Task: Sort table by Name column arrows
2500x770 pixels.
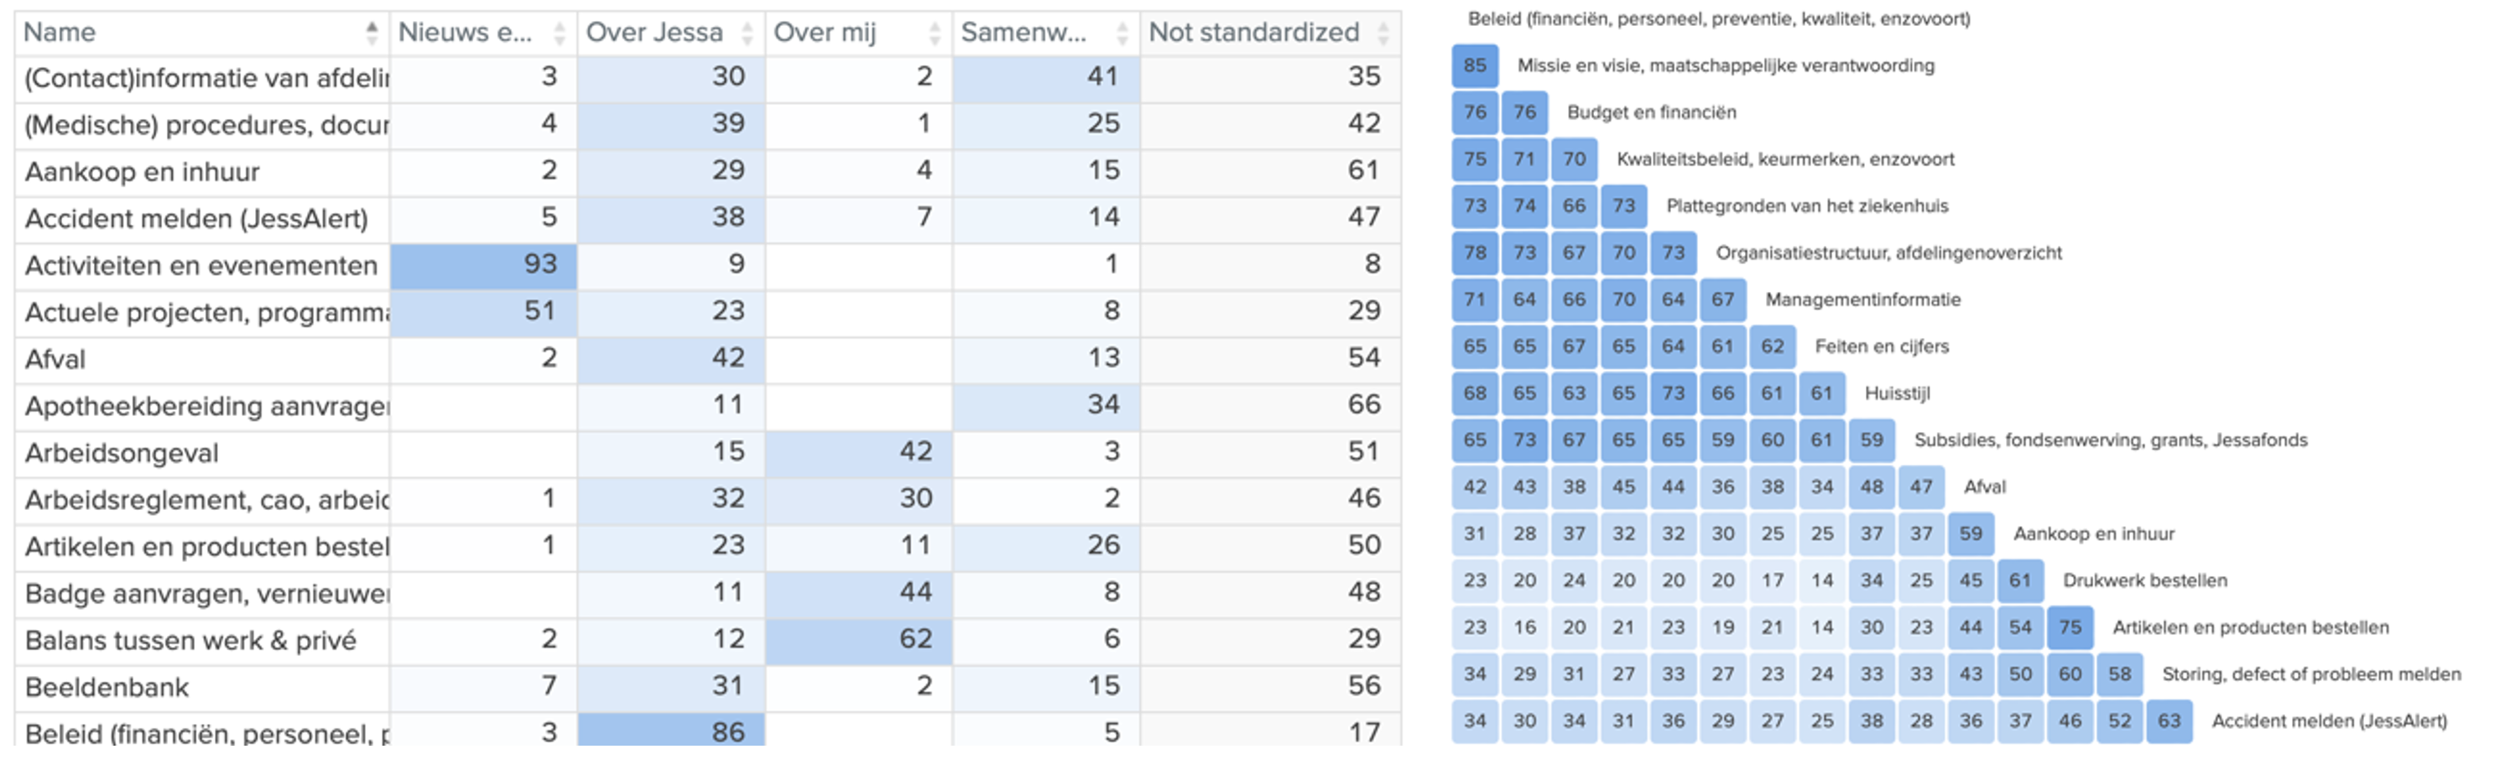Action: click(372, 33)
